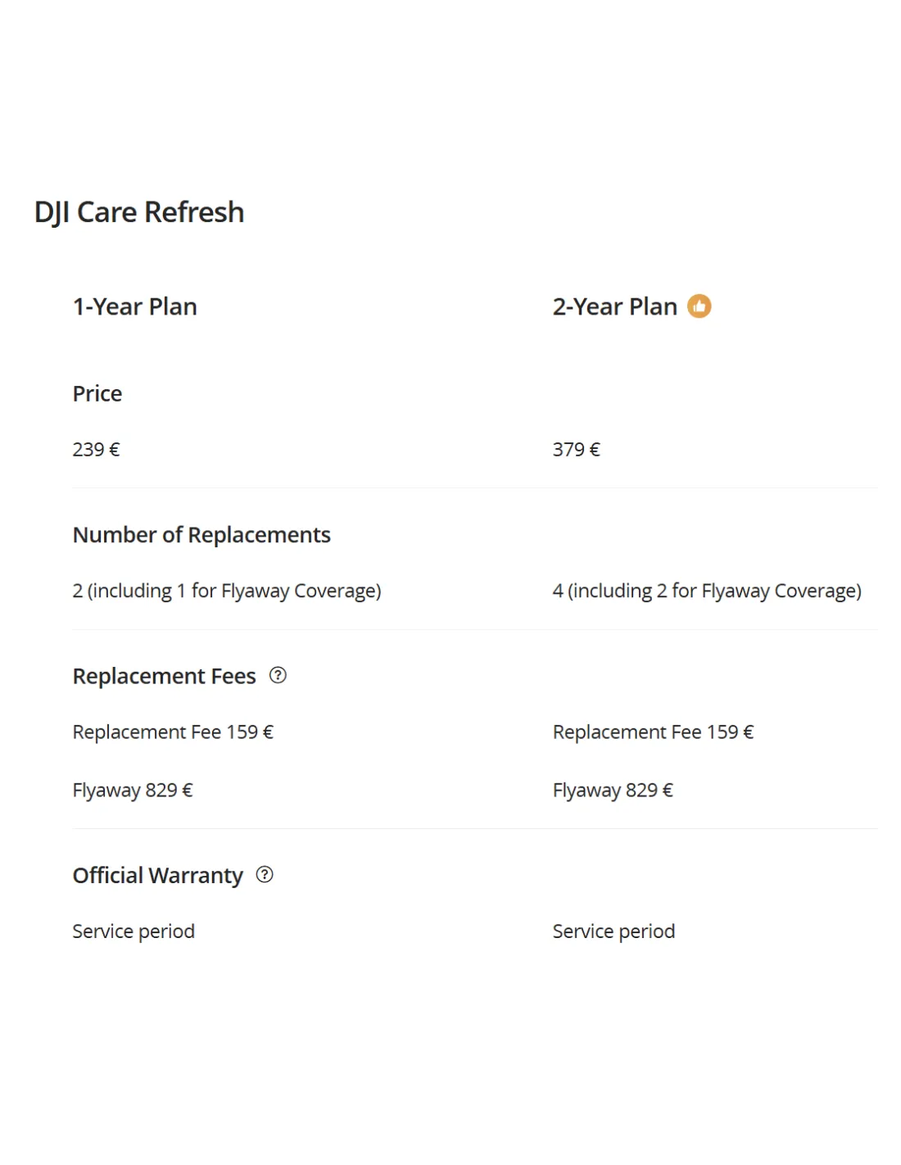Select the 1-Year Plan heading
The image size is (901, 1165).
pyautogui.click(x=135, y=306)
